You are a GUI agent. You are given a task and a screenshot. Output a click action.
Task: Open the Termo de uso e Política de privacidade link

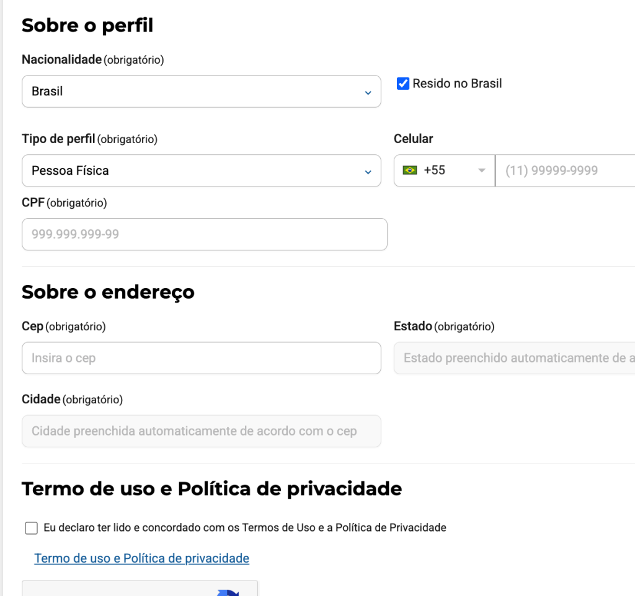141,558
